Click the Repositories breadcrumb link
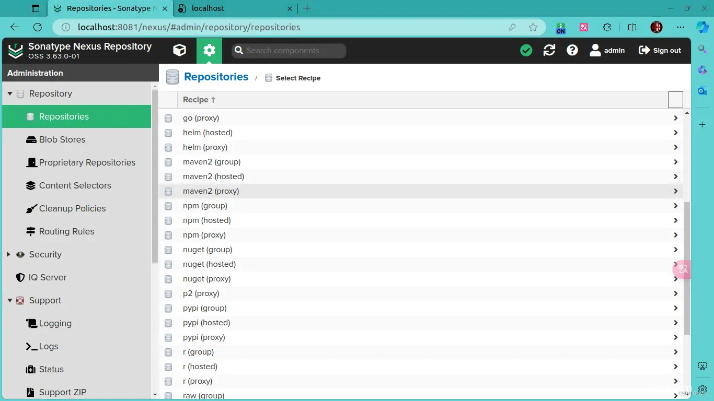This screenshot has height=401, width=714. (216, 77)
